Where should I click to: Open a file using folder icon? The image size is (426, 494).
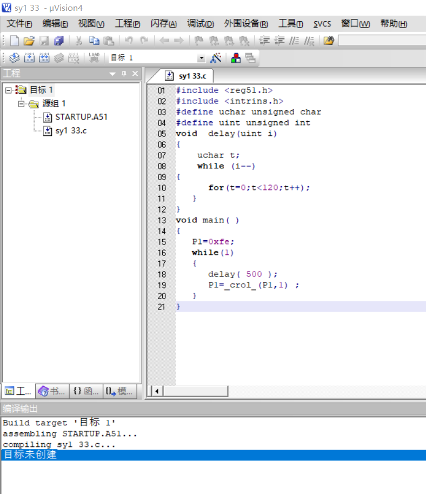point(29,41)
